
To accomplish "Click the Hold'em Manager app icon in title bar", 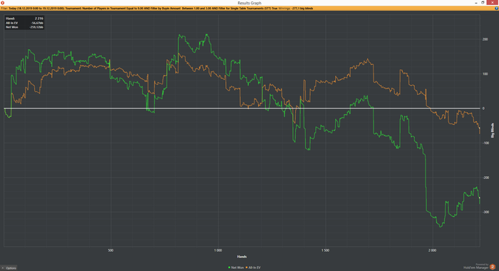I will [x=2, y=3].
